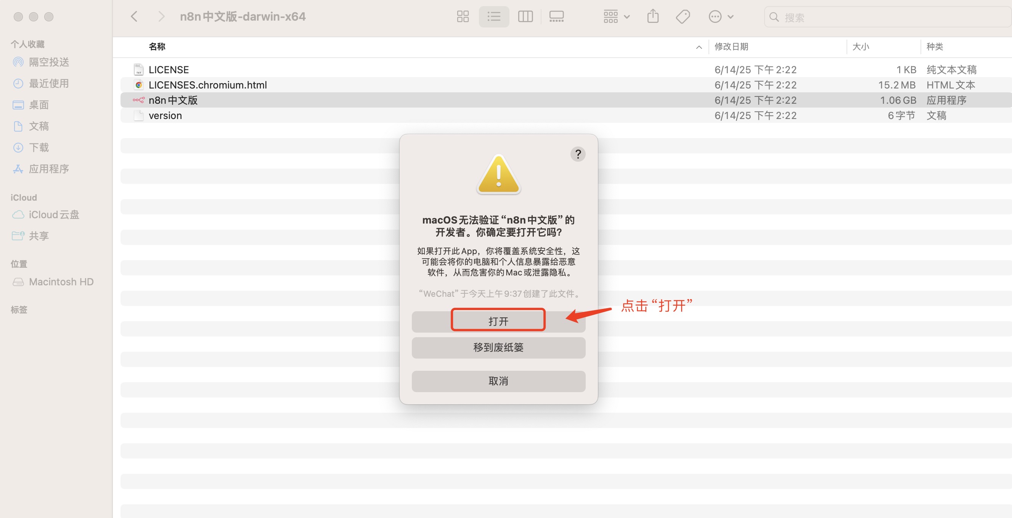Click the 移到废纸篓 button
1012x518 pixels.
point(498,347)
